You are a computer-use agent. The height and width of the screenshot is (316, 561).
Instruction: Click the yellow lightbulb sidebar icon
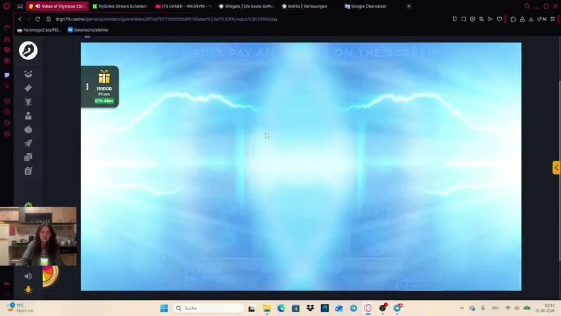[x=28, y=290]
